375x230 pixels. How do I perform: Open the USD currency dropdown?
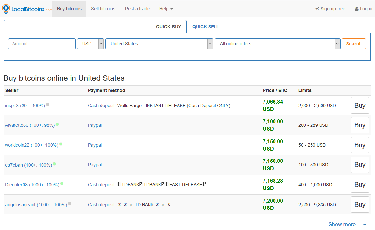[90, 44]
